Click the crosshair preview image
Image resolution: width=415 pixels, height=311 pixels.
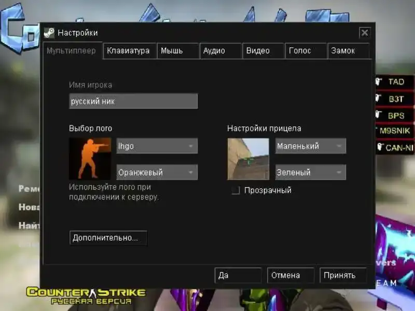click(x=248, y=159)
